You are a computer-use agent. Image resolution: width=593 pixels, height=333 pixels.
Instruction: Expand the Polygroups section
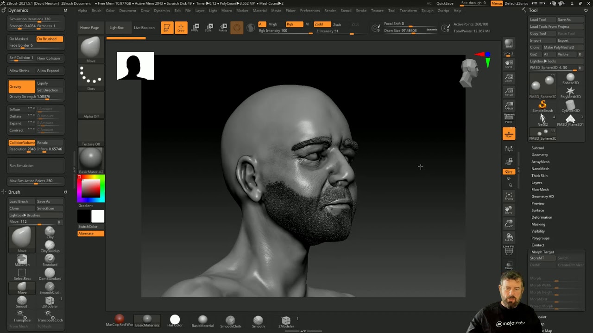tap(540, 238)
